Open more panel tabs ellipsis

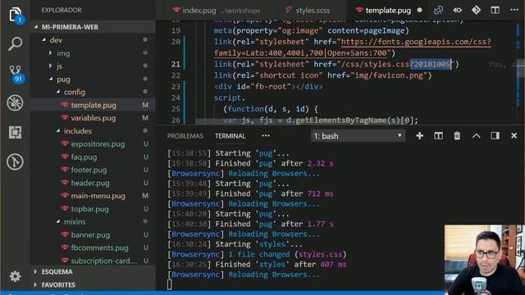click(x=266, y=136)
